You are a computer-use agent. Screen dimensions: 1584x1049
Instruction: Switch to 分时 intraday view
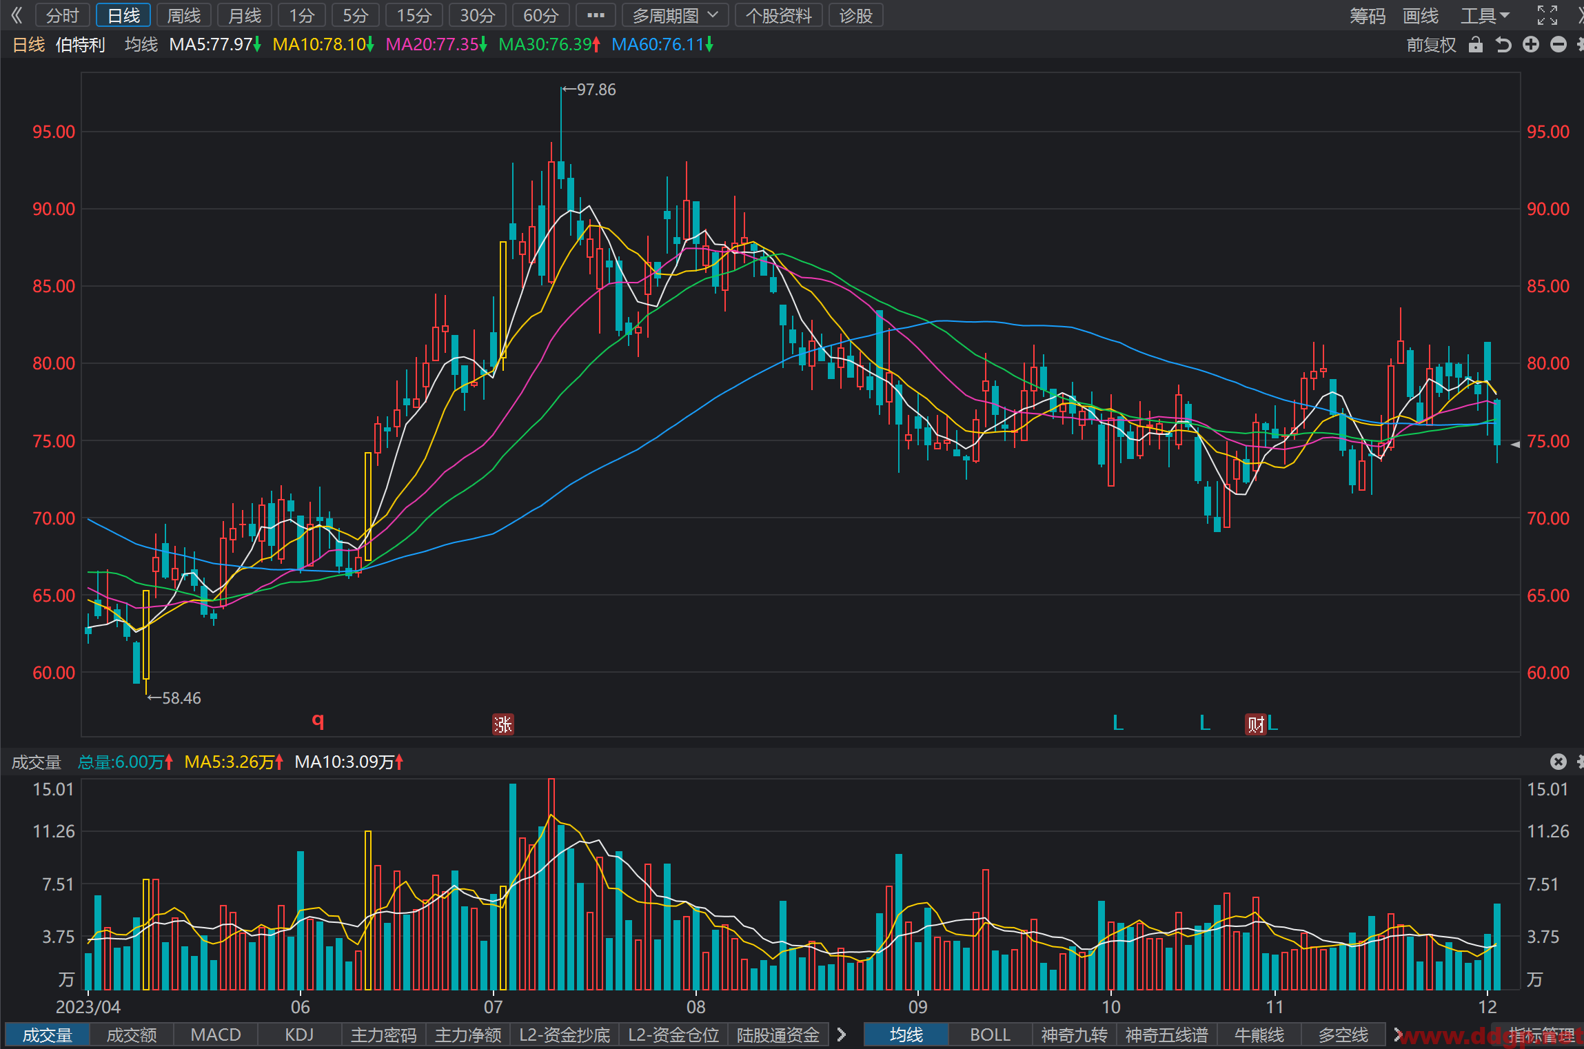(x=63, y=15)
